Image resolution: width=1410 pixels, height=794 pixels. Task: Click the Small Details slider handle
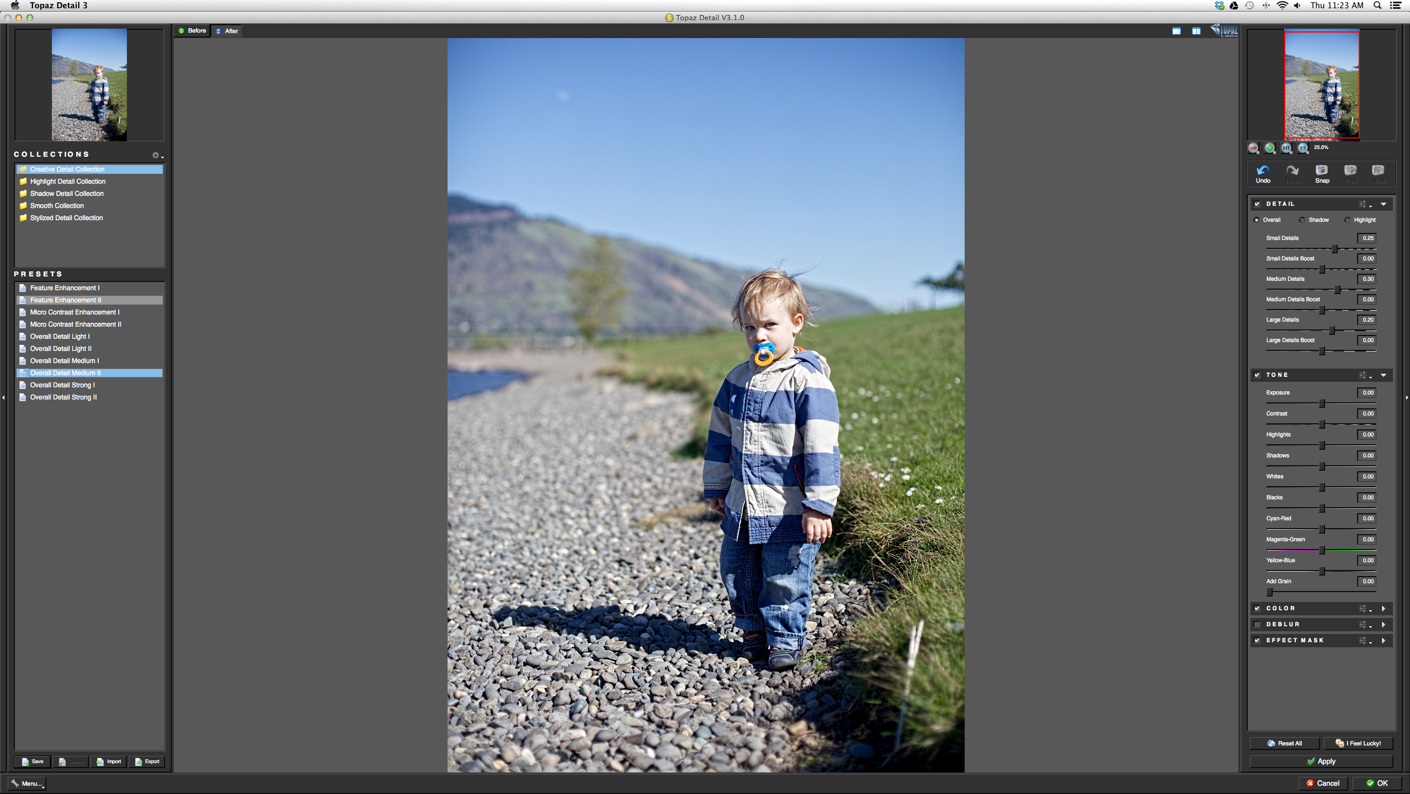pos(1335,249)
